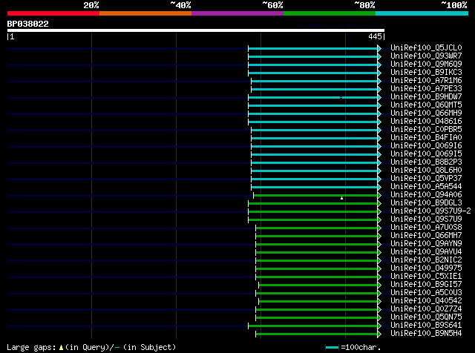Click the UniRef100_O48616 text
The height and width of the screenshot is (353, 475).
pyautogui.click(x=426, y=122)
